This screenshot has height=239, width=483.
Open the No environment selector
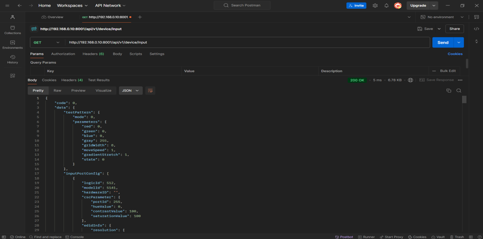coord(442,17)
